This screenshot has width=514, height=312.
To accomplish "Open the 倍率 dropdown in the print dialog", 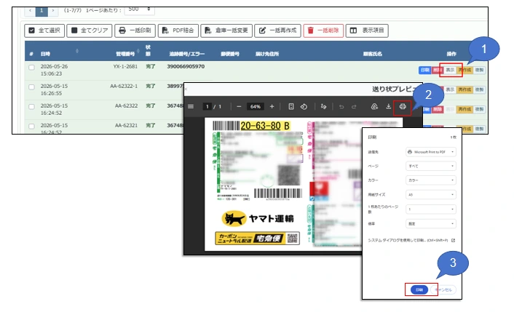I will [x=430, y=223].
